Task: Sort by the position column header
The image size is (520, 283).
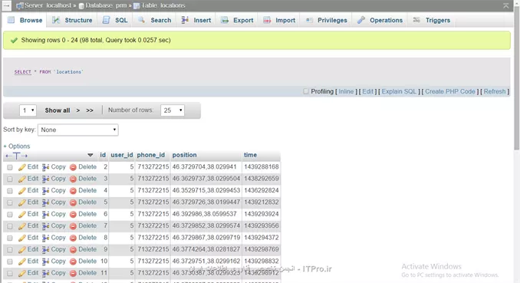Action: [x=184, y=155]
